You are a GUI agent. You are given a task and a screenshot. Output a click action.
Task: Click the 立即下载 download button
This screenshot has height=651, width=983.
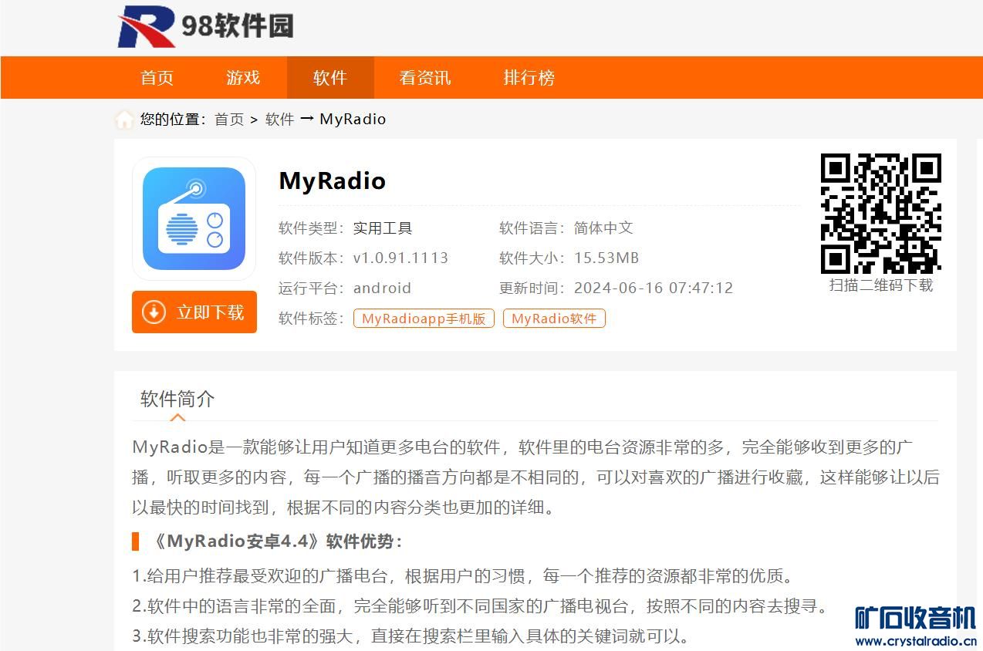[x=194, y=312]
